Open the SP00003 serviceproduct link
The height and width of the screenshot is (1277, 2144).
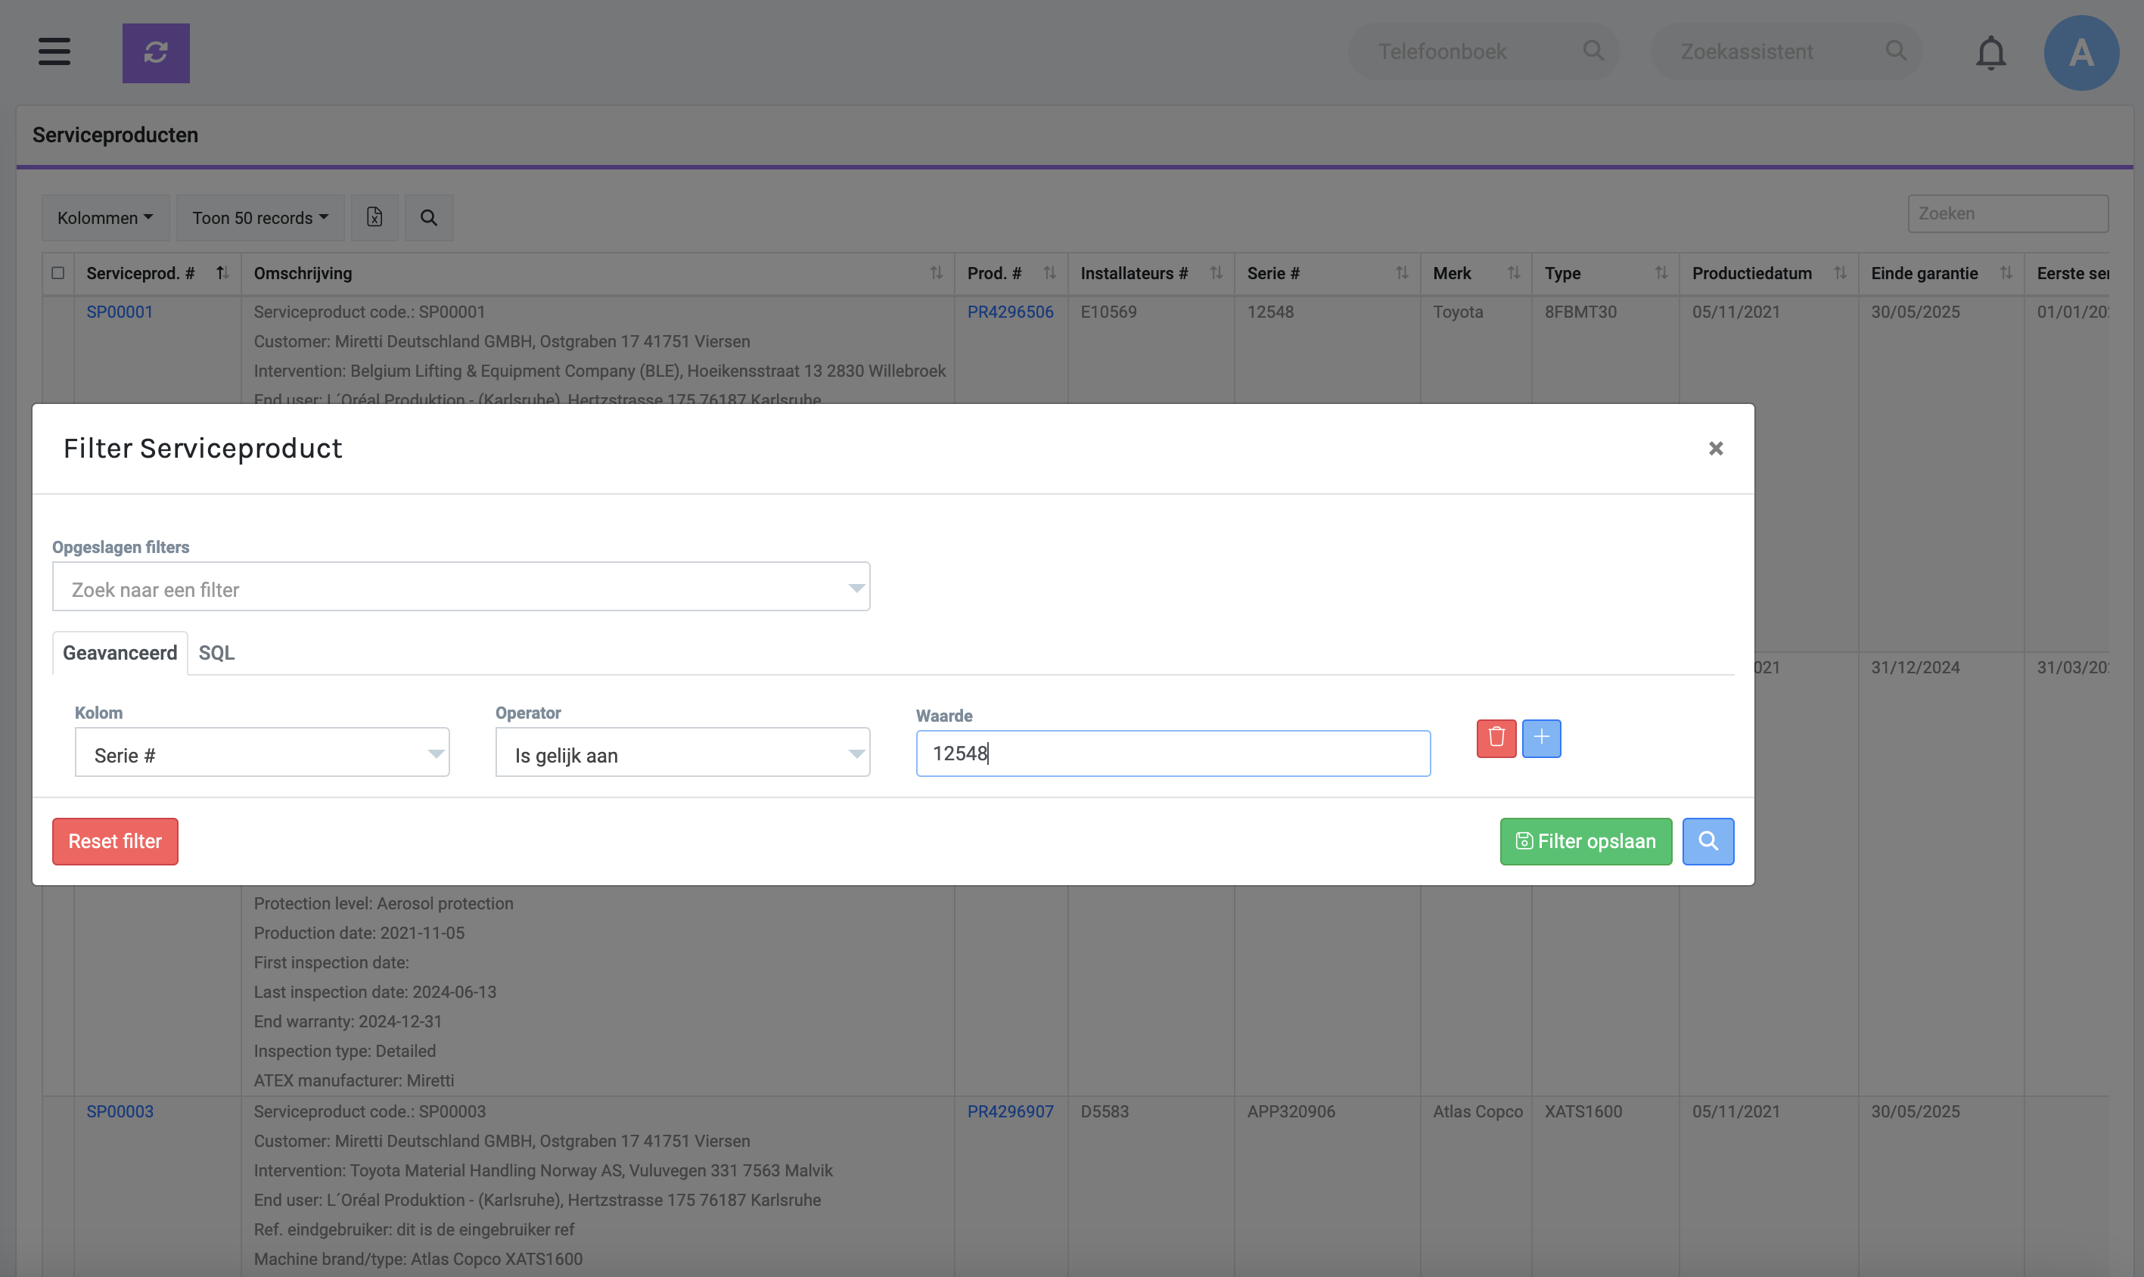click(120, 1111)
